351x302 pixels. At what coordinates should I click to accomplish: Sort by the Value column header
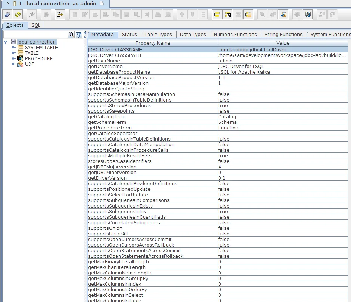283,43
